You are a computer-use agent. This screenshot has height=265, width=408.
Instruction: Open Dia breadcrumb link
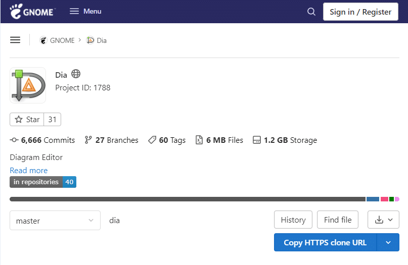(102, 40)
